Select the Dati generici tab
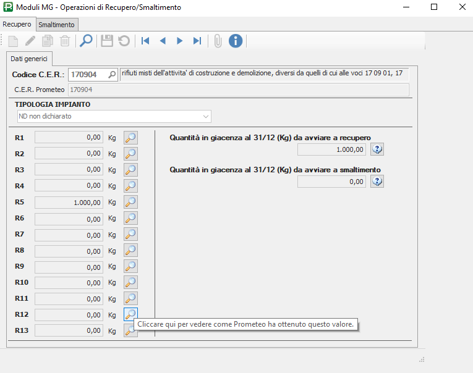This screenshot has height=373, width=473. 30,59
